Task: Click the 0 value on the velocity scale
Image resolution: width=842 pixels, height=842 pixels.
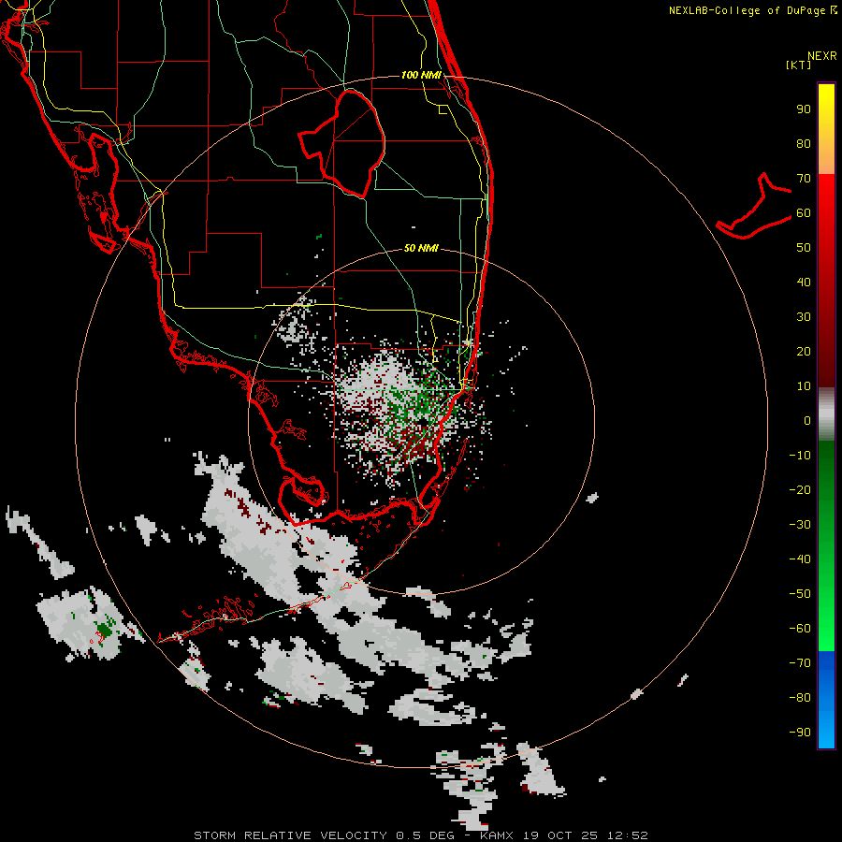Action: click(807, 420)
